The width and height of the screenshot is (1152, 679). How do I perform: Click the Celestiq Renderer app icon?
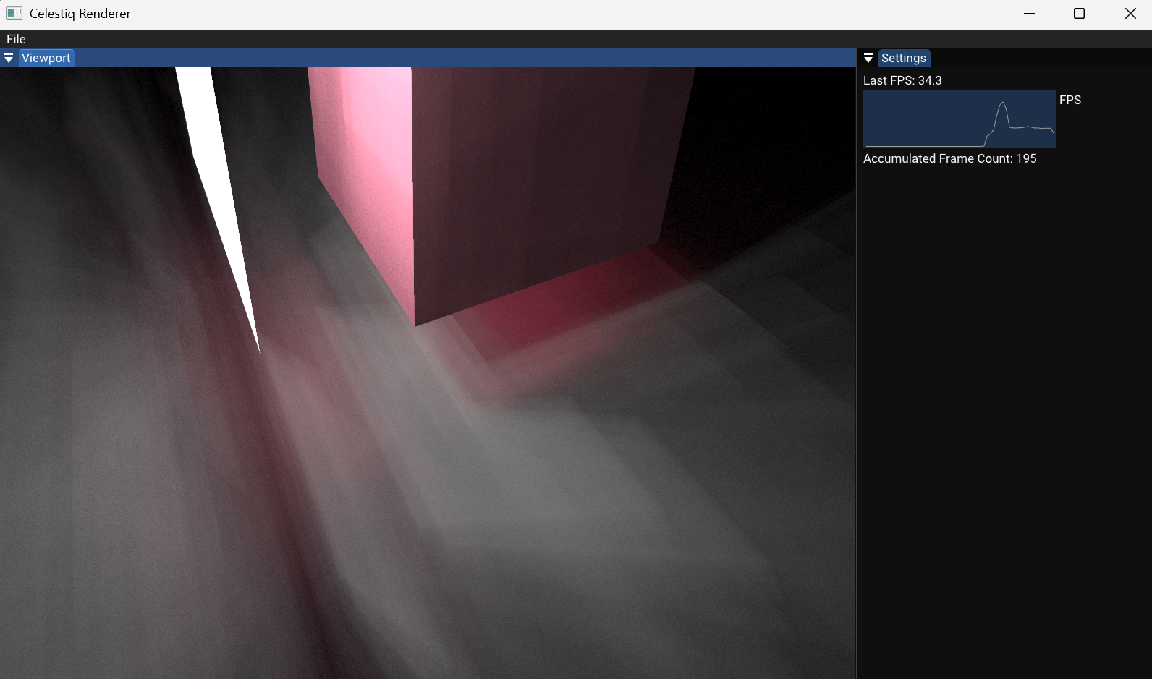click(x=14, y=13)
